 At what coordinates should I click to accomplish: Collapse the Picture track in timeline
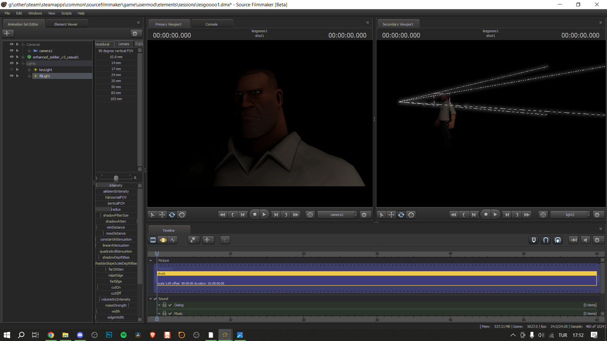(x=151, y=260)
